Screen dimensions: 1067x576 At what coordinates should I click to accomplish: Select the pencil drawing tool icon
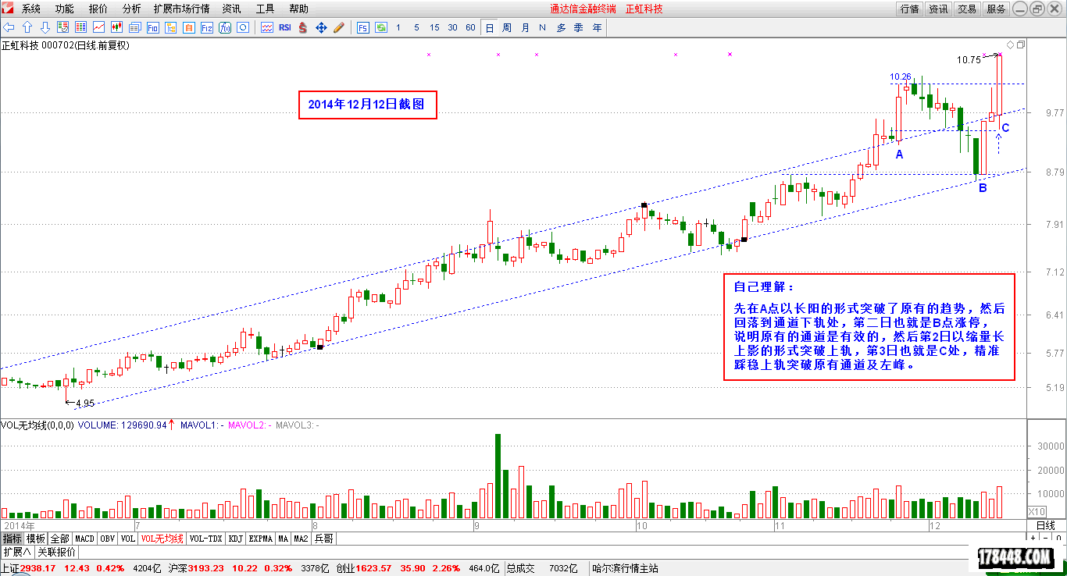(x=339, y=27)
